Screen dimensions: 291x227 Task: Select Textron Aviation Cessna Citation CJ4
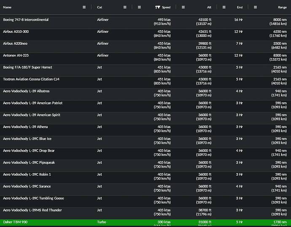coord(31,79)
